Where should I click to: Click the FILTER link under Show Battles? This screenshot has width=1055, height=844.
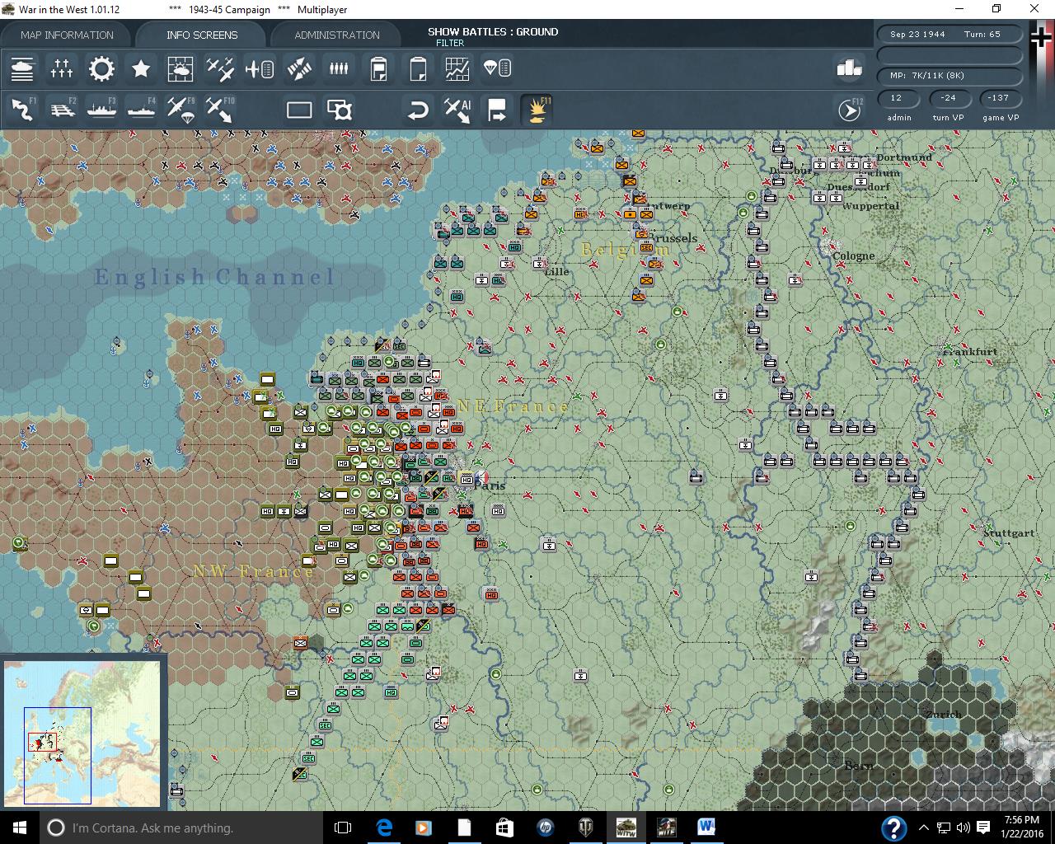450,43
